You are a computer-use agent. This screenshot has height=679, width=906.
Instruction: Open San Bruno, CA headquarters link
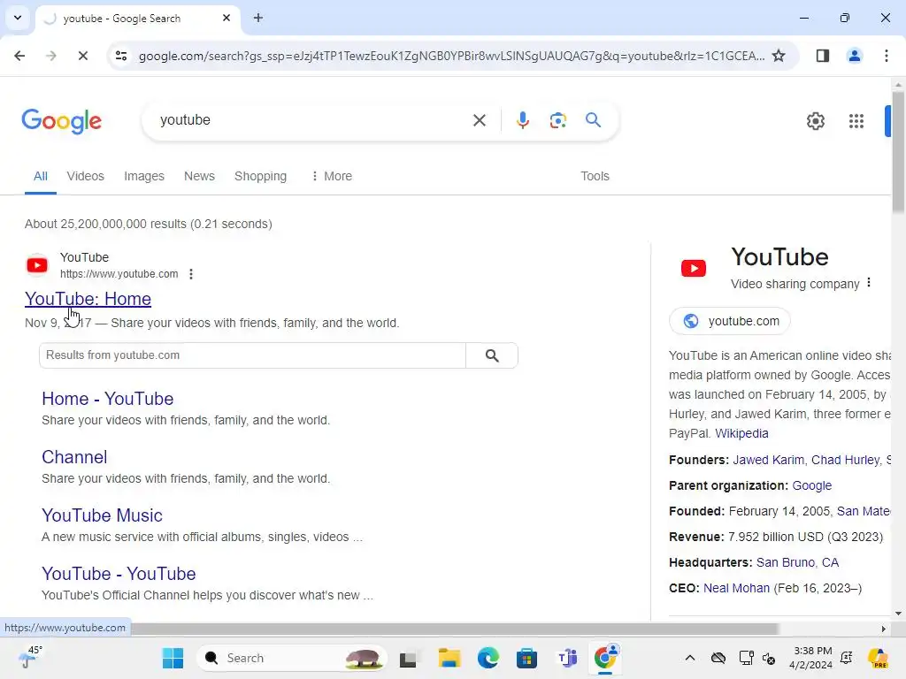click(x=797, y=562)
